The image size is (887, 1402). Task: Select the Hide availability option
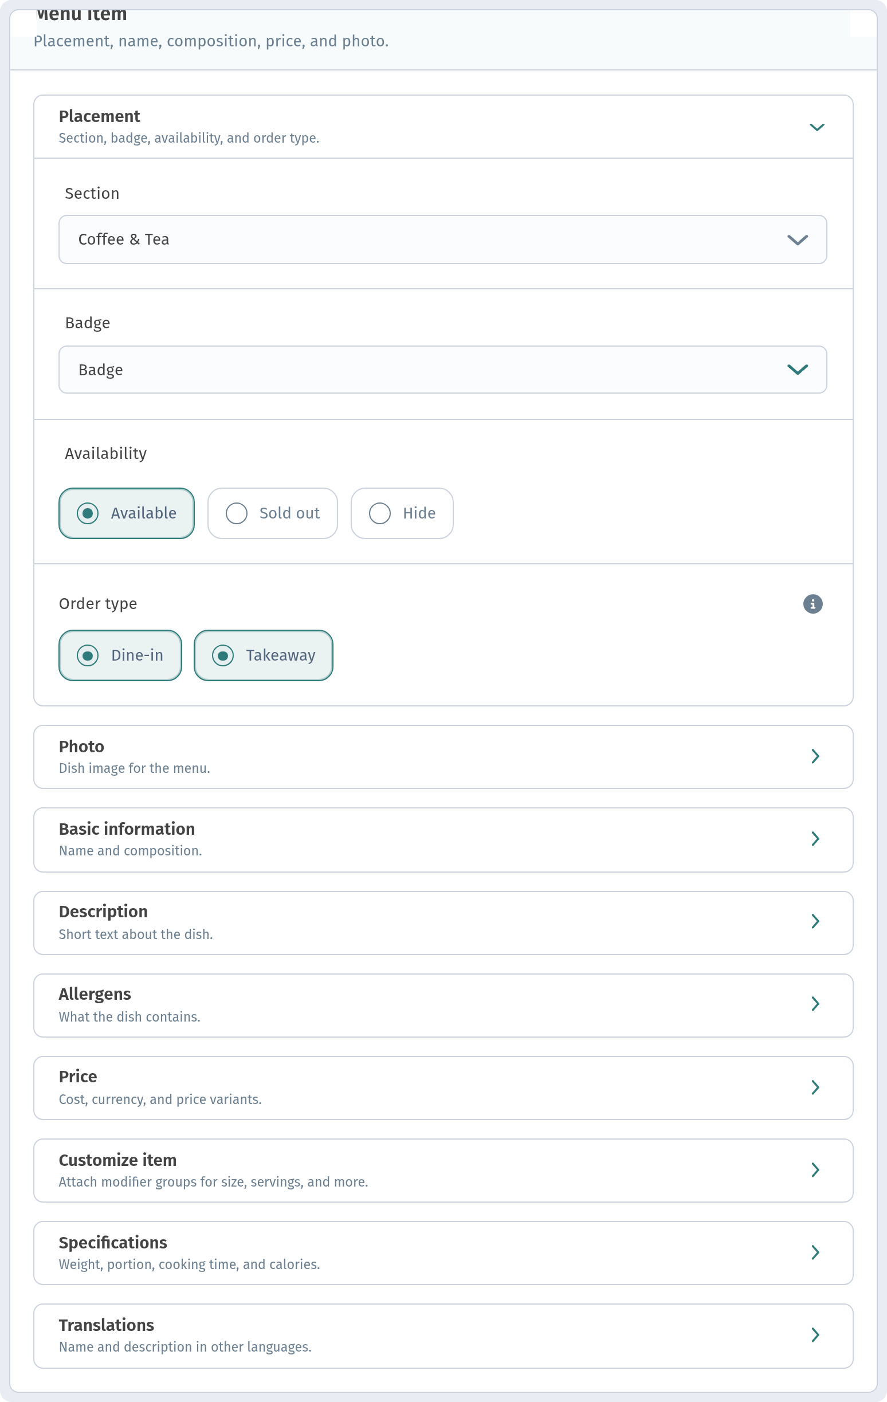pos(402,513)
